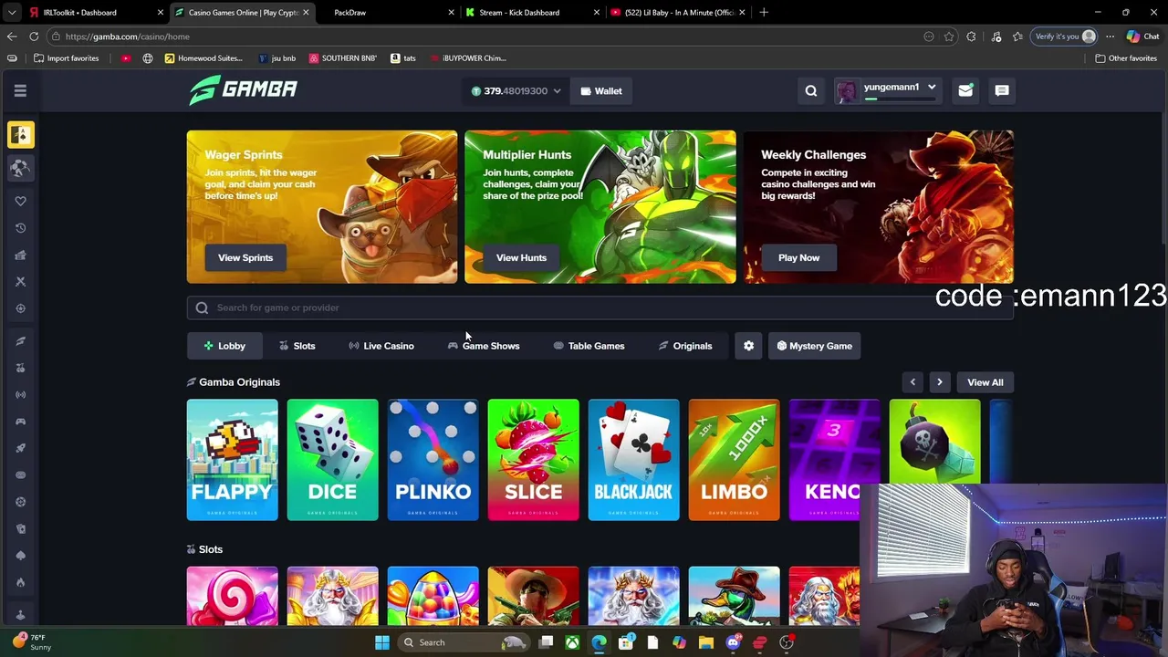The width and height of the screenshot is (1168, 657).
Task: Select the casino cards sidebar icon
Action: (20, 135)
